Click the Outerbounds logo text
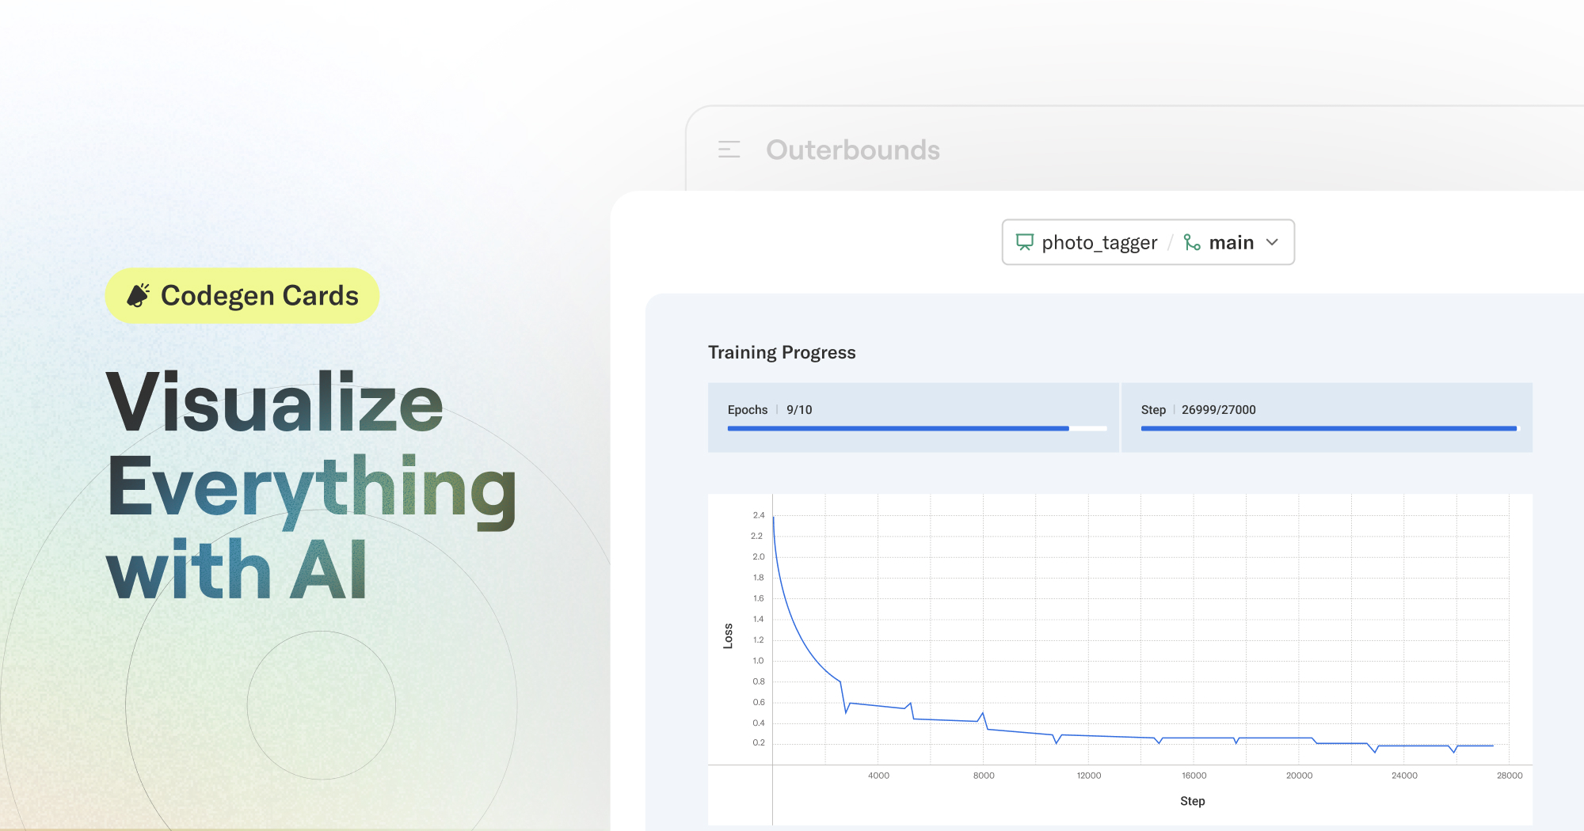 853,150
